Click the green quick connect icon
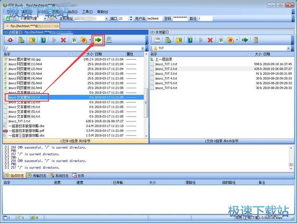 coord(8,18)
